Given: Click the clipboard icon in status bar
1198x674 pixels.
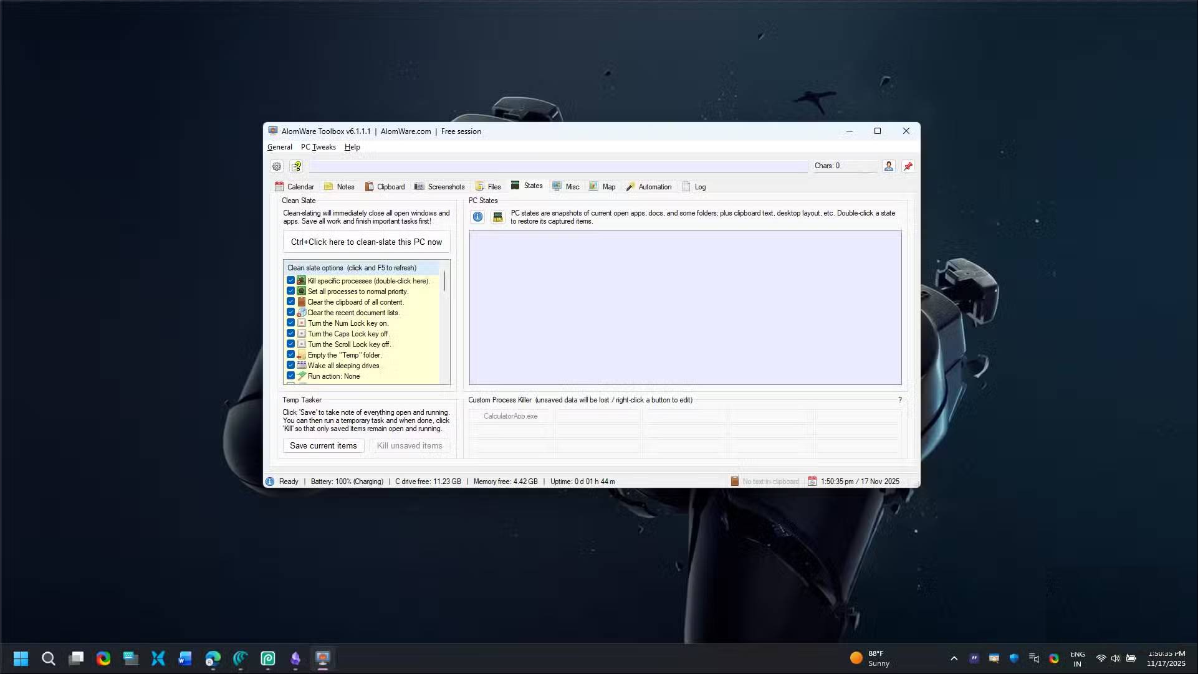Looking at the screenshot, I should point(734,482).
